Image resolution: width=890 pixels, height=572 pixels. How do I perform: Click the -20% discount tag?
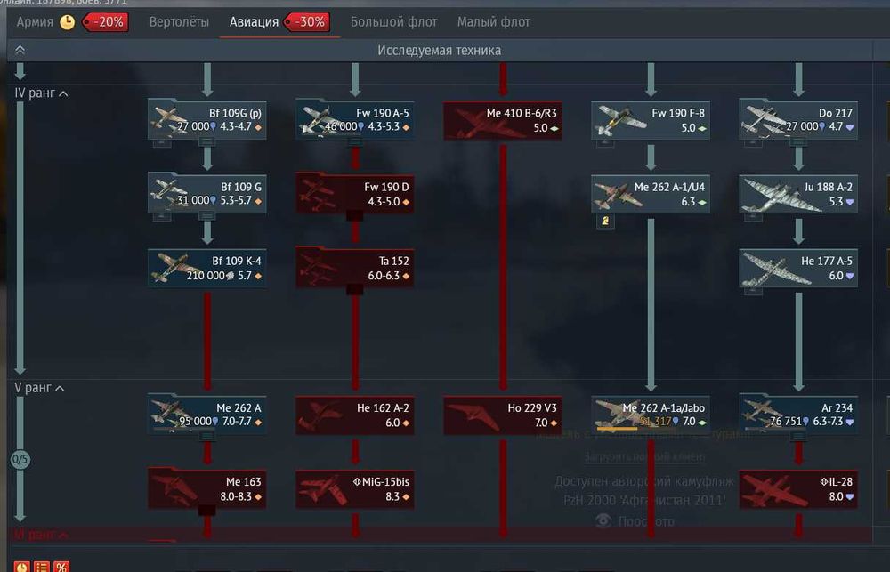click(x=106, y=22)
